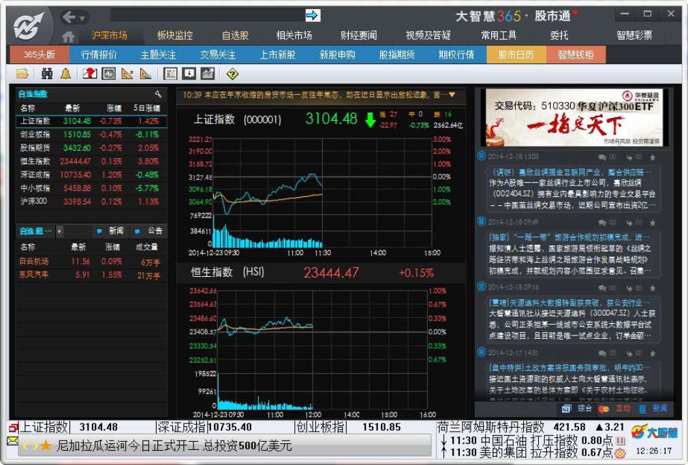Open the 智慧彩票 menu

click(x=634, y=35)
